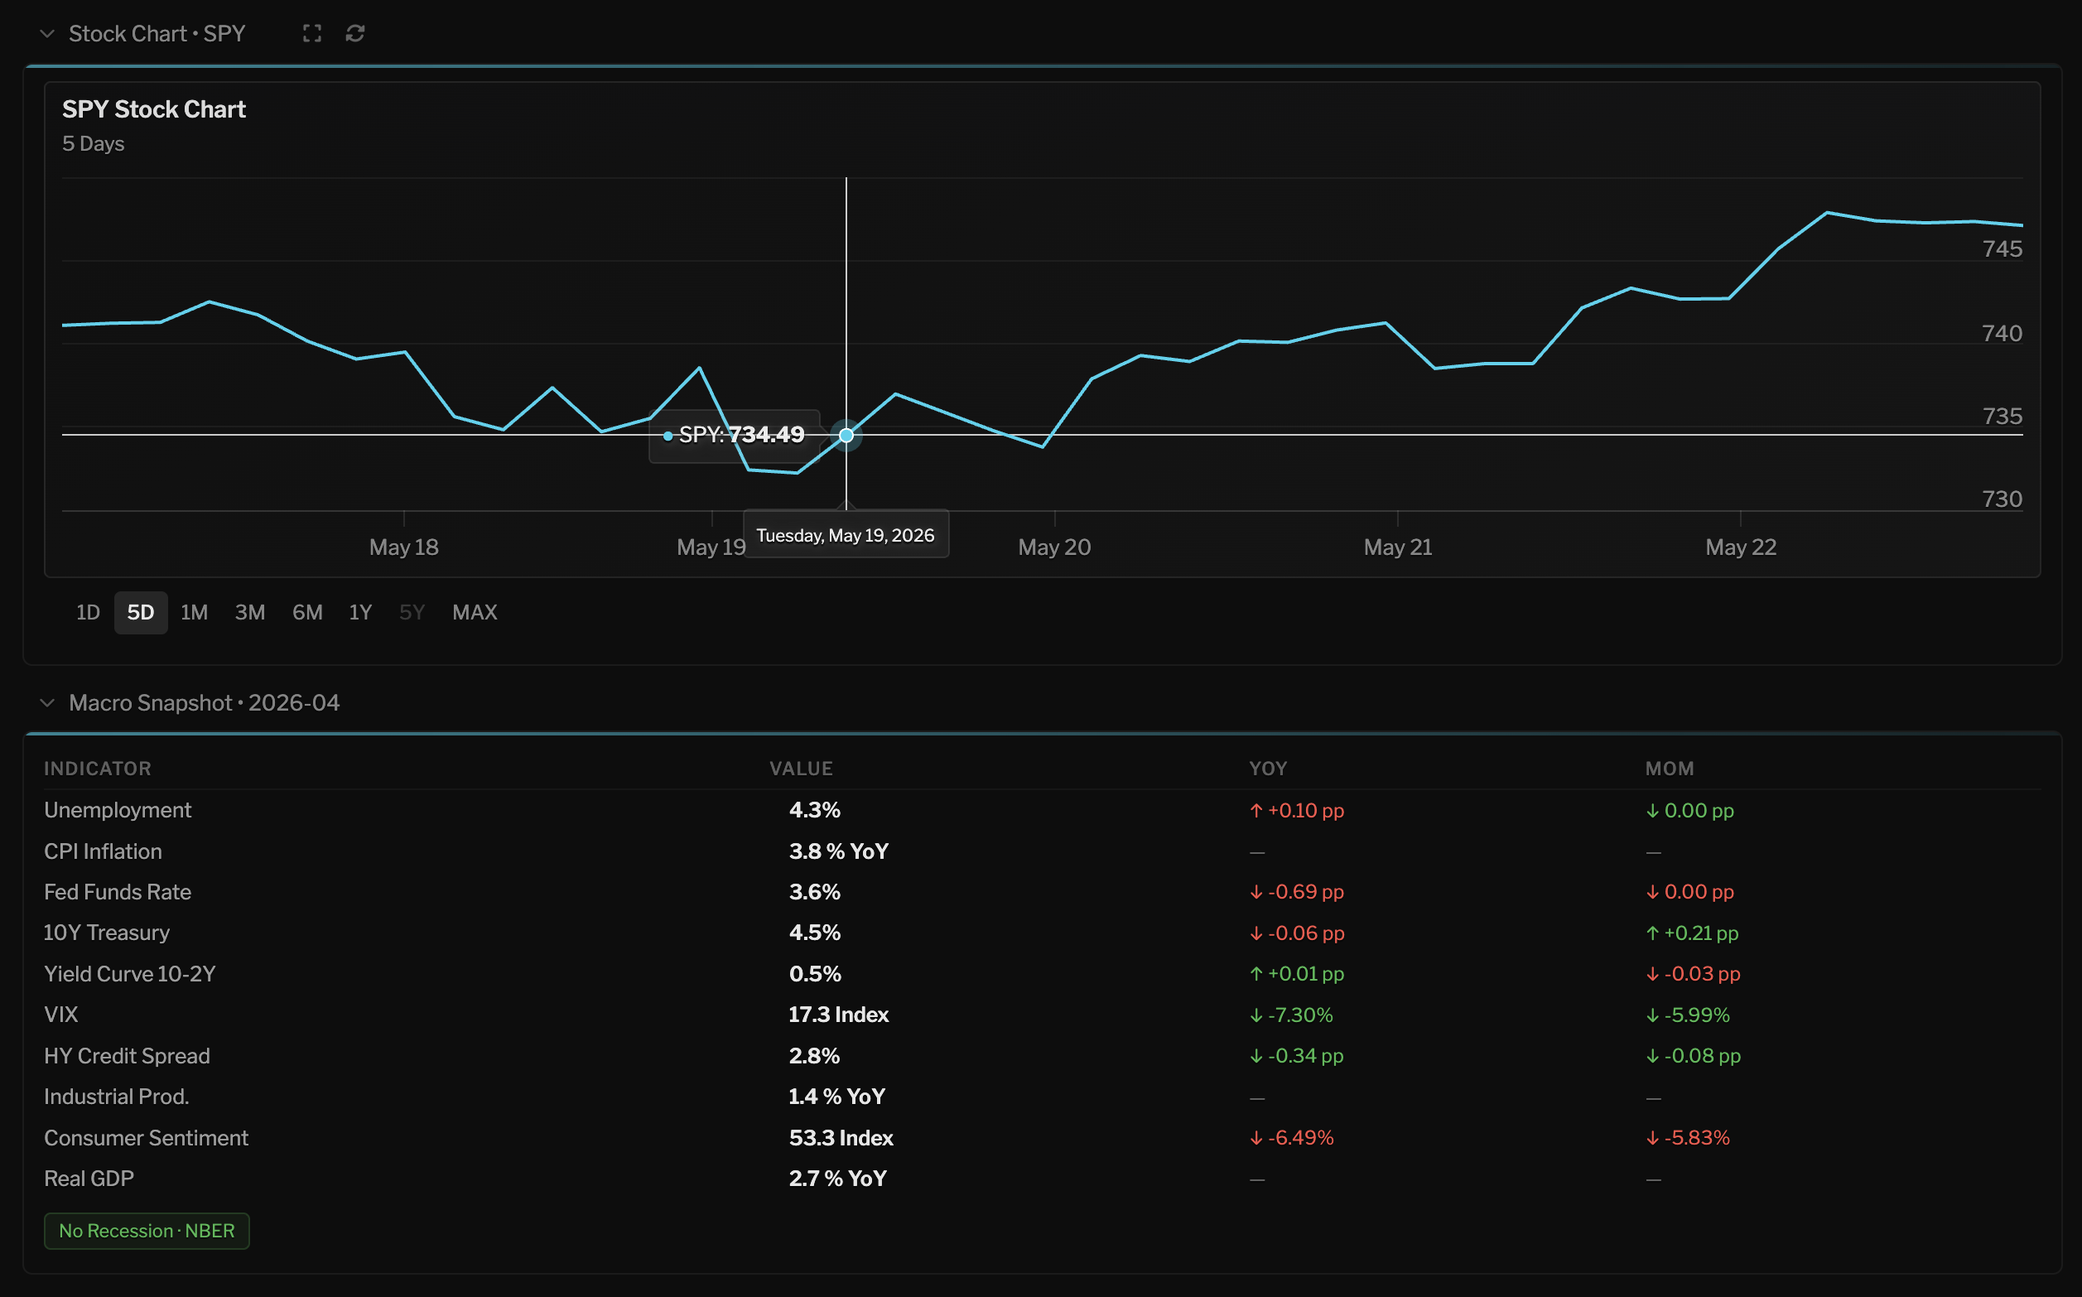Click the -7.30% VIX YoY change
The width and height of the screenshot is (2082, 1297).
click(x=1291, y=1015)
